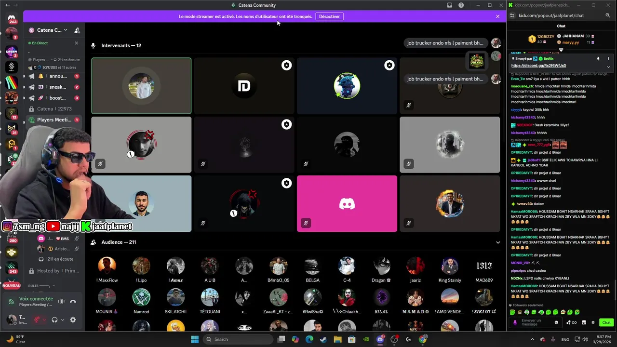Open headphone output options arrow
This screenshot has width=617, height=347.
[63, 320]
